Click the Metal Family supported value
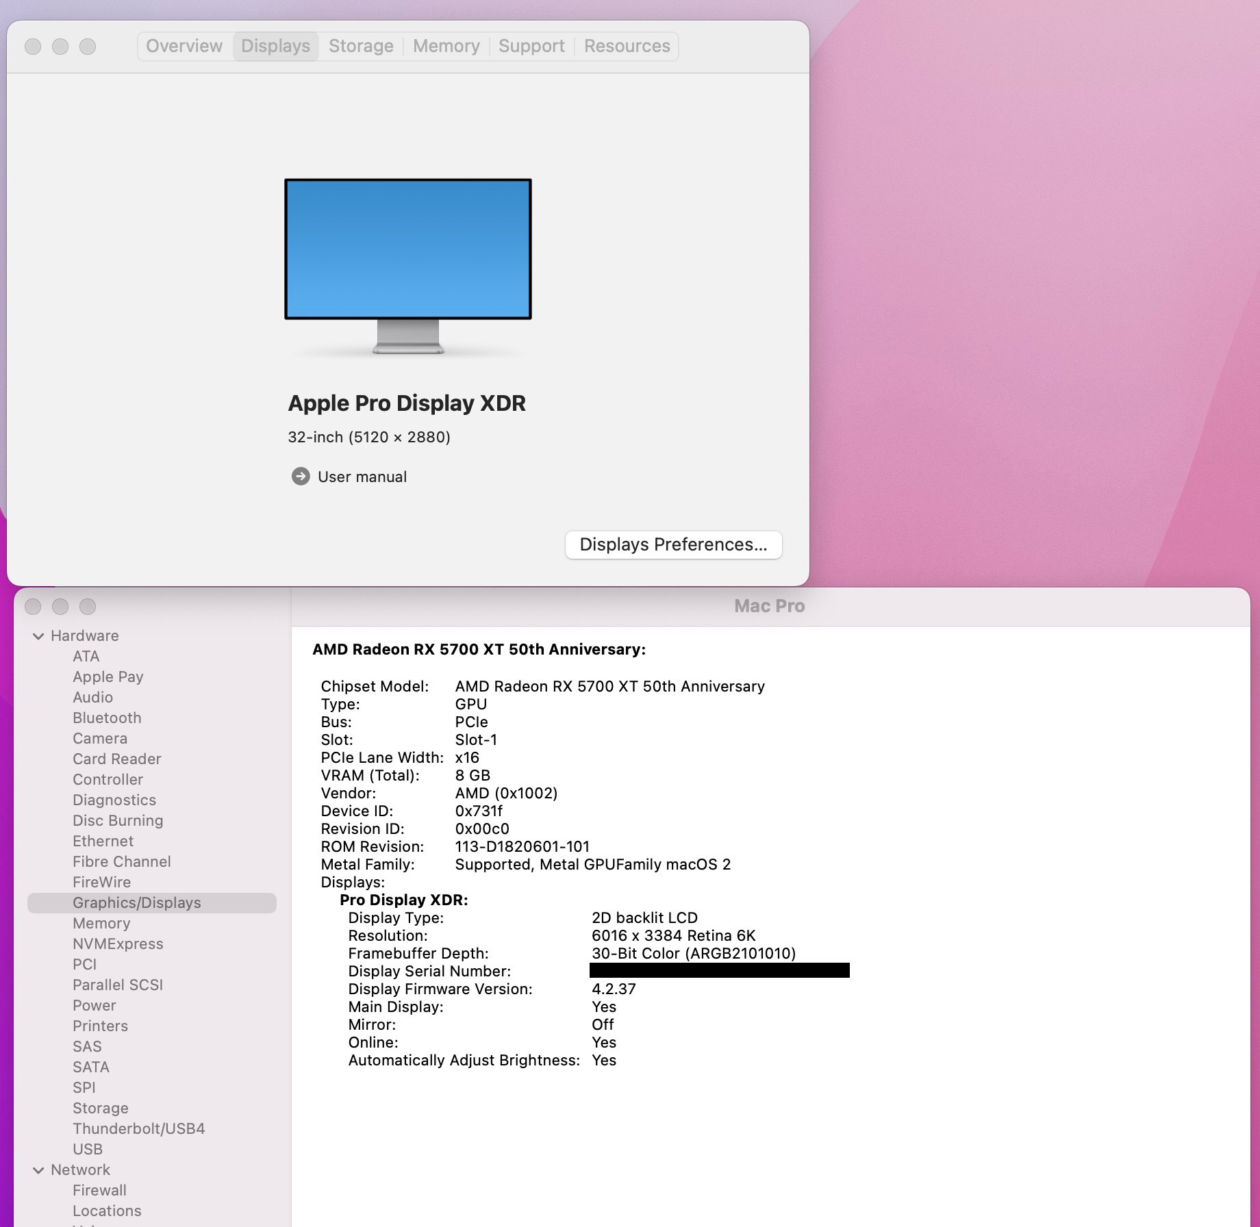Image resolution: width=1260 pixels, height=1227 pixels. point(593,864)
